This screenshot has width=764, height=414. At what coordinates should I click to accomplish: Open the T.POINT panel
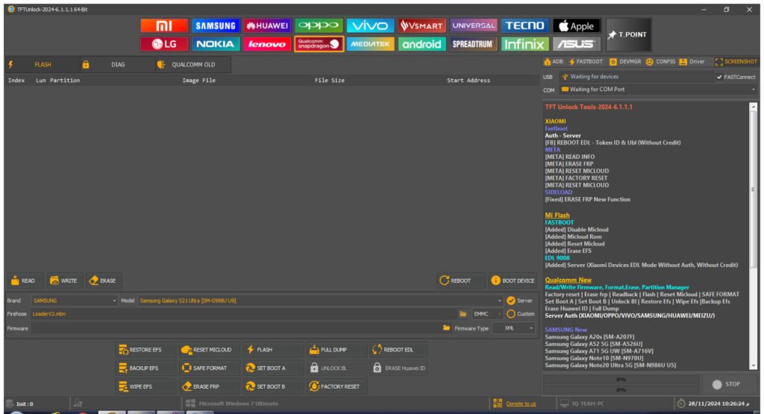tap(628, 35)
